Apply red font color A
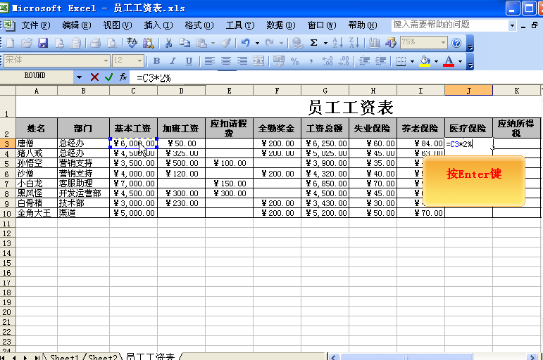The width and height of the screenshot is (543, 360). 449,61
